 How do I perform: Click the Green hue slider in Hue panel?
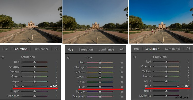(100, 77)
